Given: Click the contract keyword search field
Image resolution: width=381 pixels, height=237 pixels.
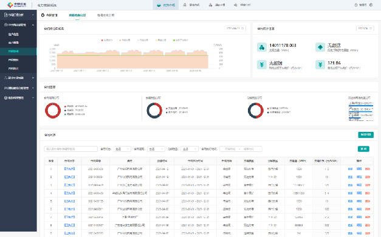Looking at the screenshot, I should (x=70, y=149).
